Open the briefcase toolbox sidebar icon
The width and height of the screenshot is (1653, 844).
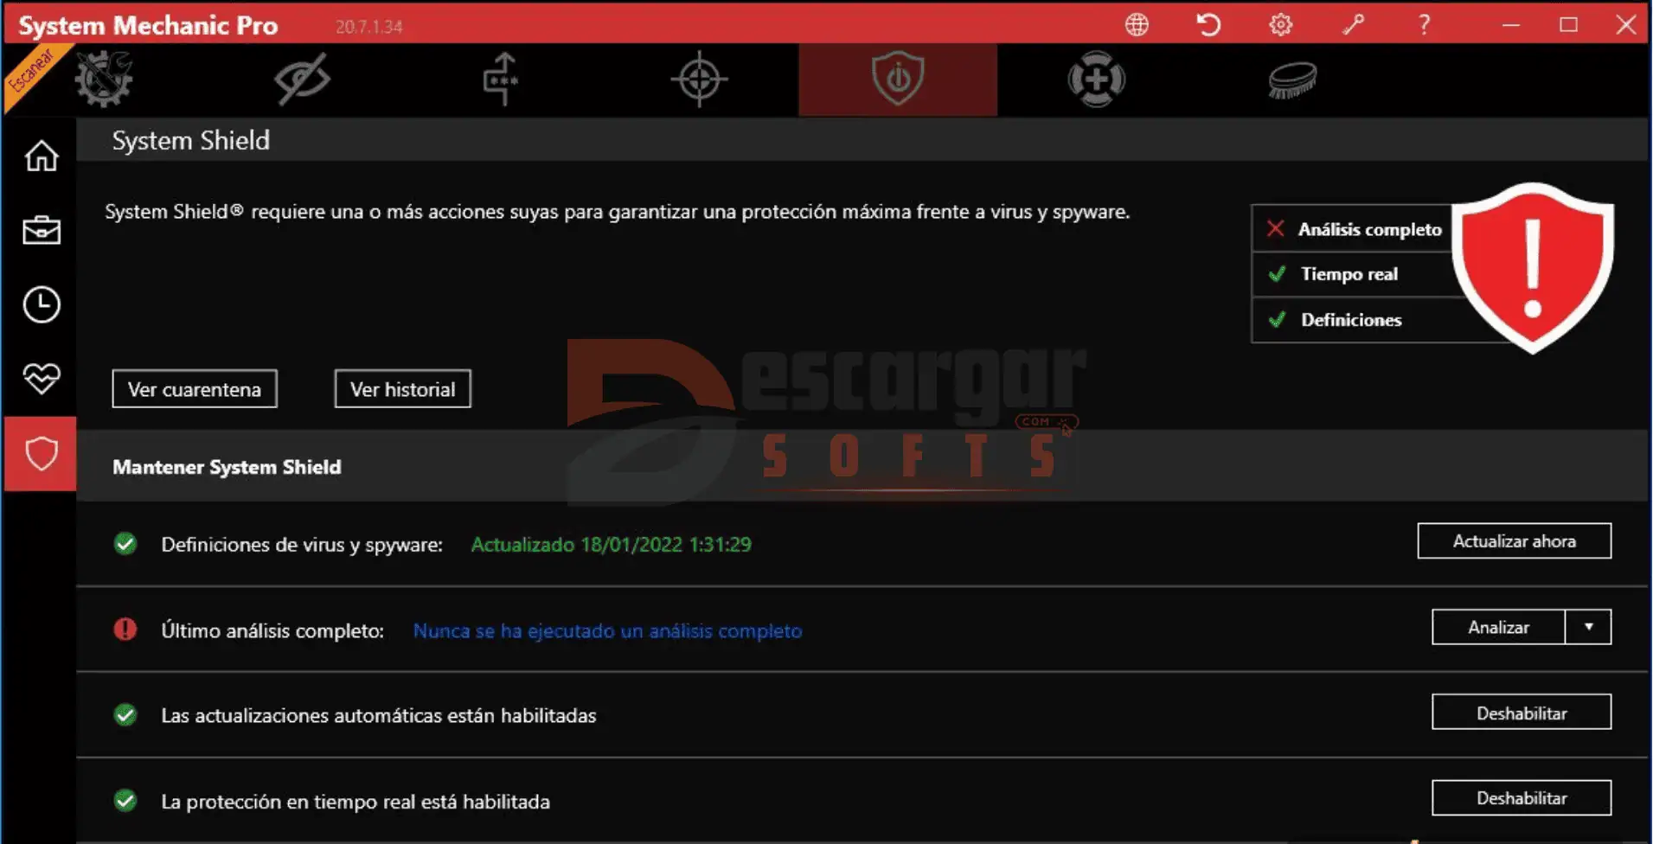coord(41,230)
